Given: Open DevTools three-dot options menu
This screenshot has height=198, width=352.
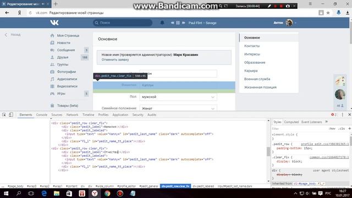Looking at the screenshot, I should [342, 115].
